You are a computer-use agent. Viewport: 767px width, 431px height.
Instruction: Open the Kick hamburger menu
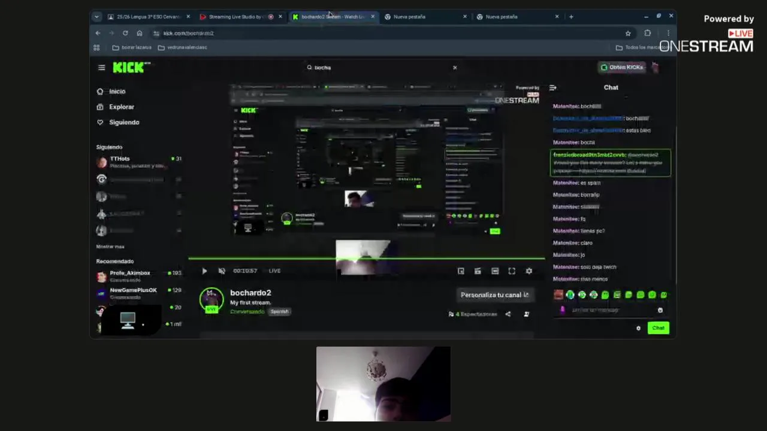tap(101, 68)
